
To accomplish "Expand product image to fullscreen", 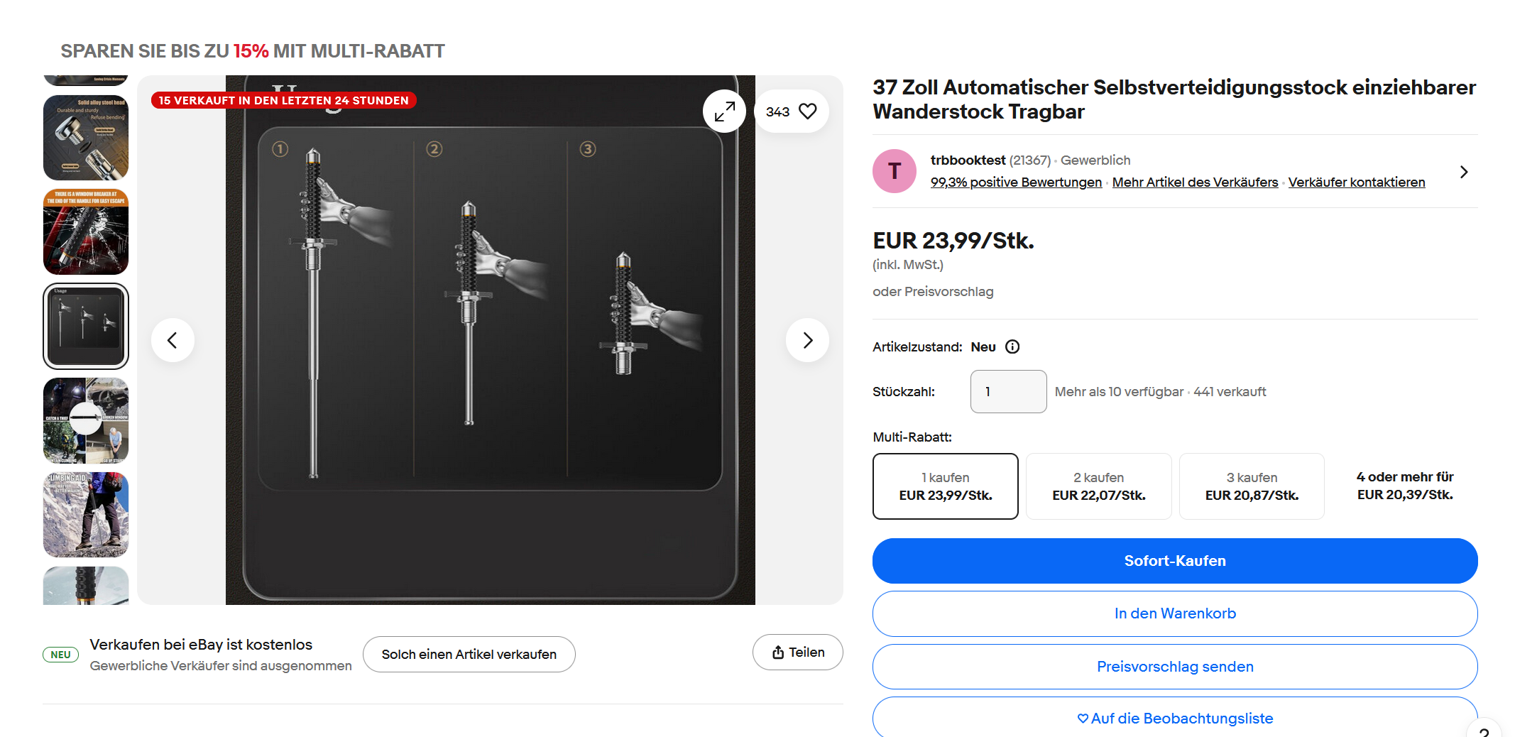I will click(x=724, y=111).
